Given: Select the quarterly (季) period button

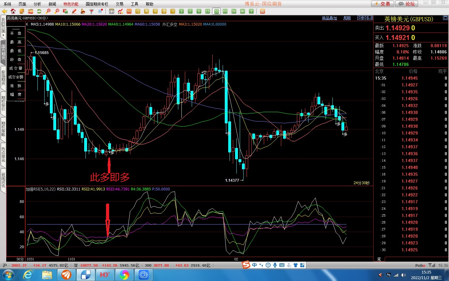Looking at the screenshot, I should tap(164, 11).
